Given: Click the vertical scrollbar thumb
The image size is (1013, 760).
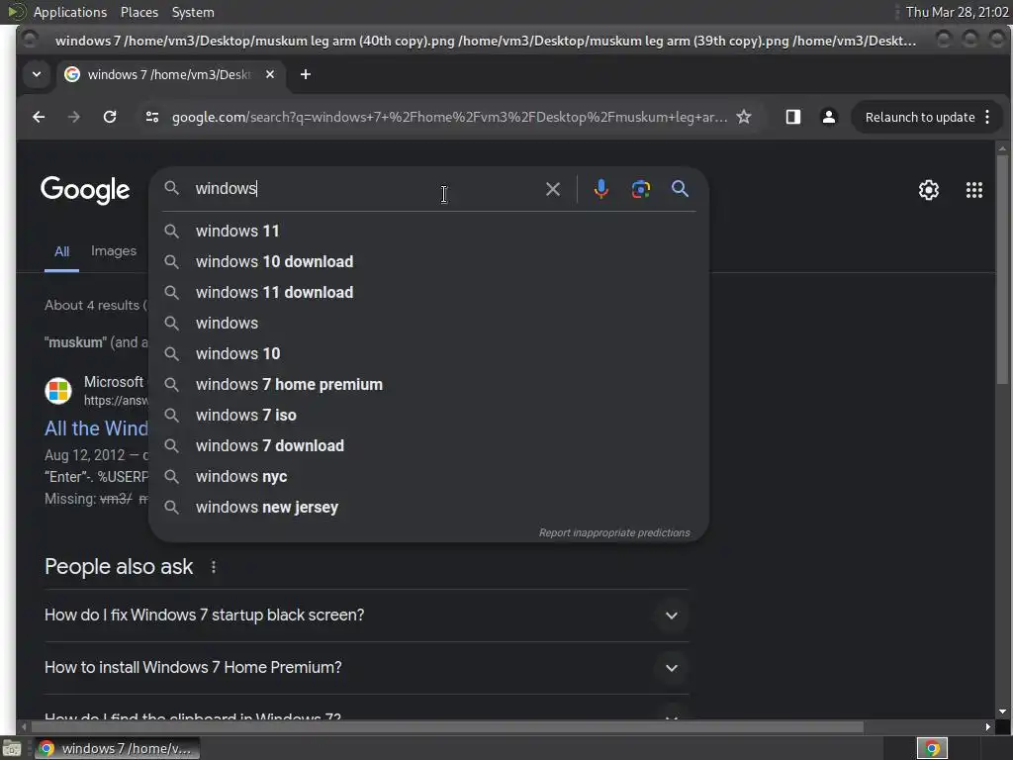Looking at the screenshot, I should 1003,269.
